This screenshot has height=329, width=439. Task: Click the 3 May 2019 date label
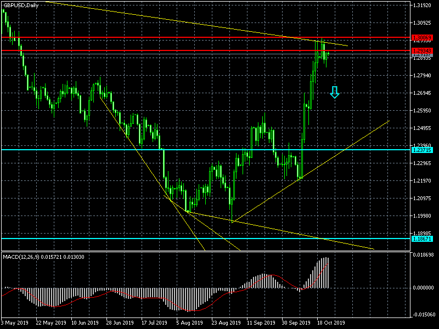[15, 323]
